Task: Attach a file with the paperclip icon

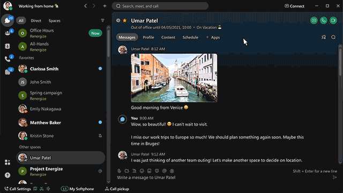Action: click(119, 171)
